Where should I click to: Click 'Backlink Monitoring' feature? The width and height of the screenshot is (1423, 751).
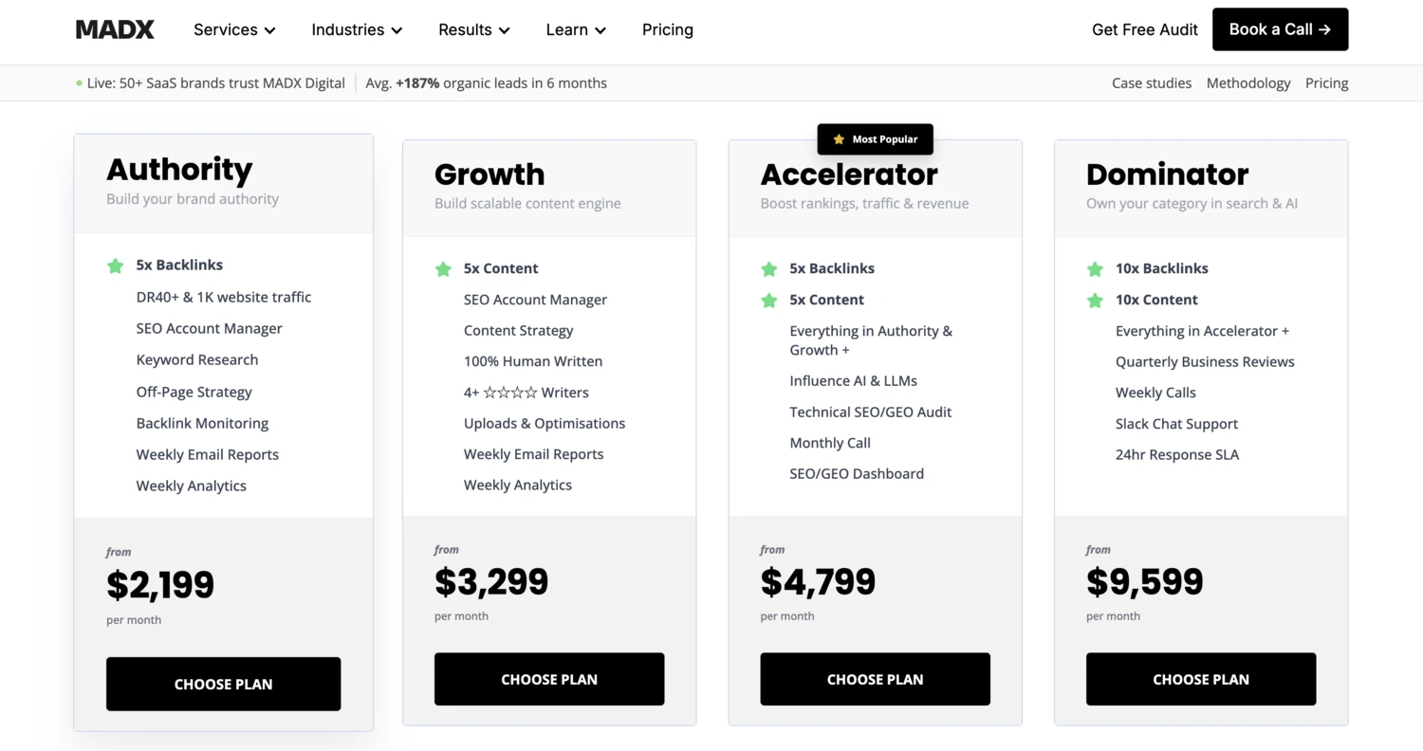pos(202,423)
